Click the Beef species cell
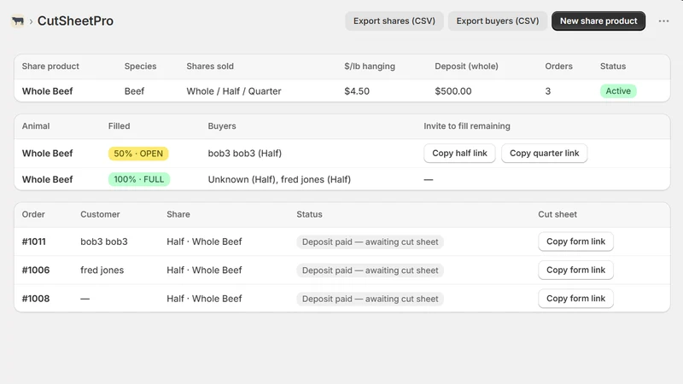This screenshot has width=683, height=384. point(134,91)
